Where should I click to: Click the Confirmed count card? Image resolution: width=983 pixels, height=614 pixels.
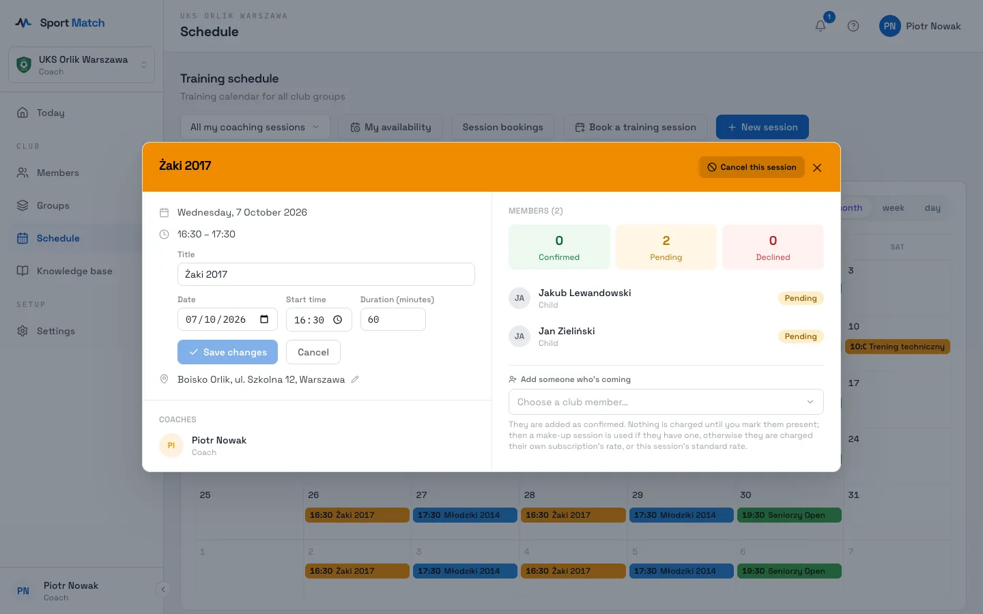click(x=559, y=247)
